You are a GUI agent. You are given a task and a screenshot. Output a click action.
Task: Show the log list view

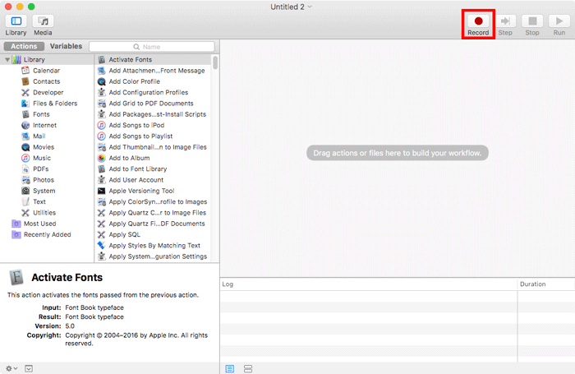coord(230,368)
